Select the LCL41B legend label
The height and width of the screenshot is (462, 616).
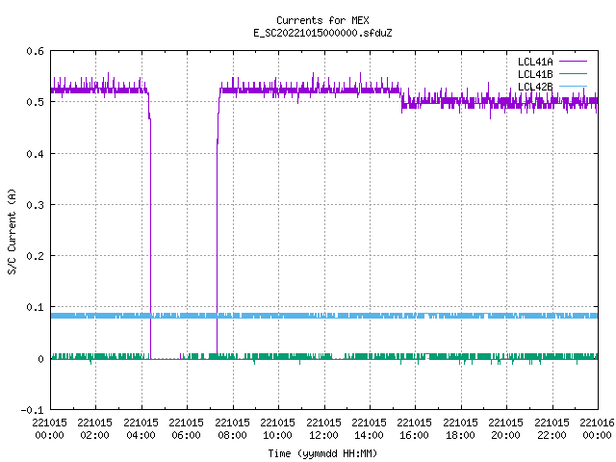[x=535, y=74]
